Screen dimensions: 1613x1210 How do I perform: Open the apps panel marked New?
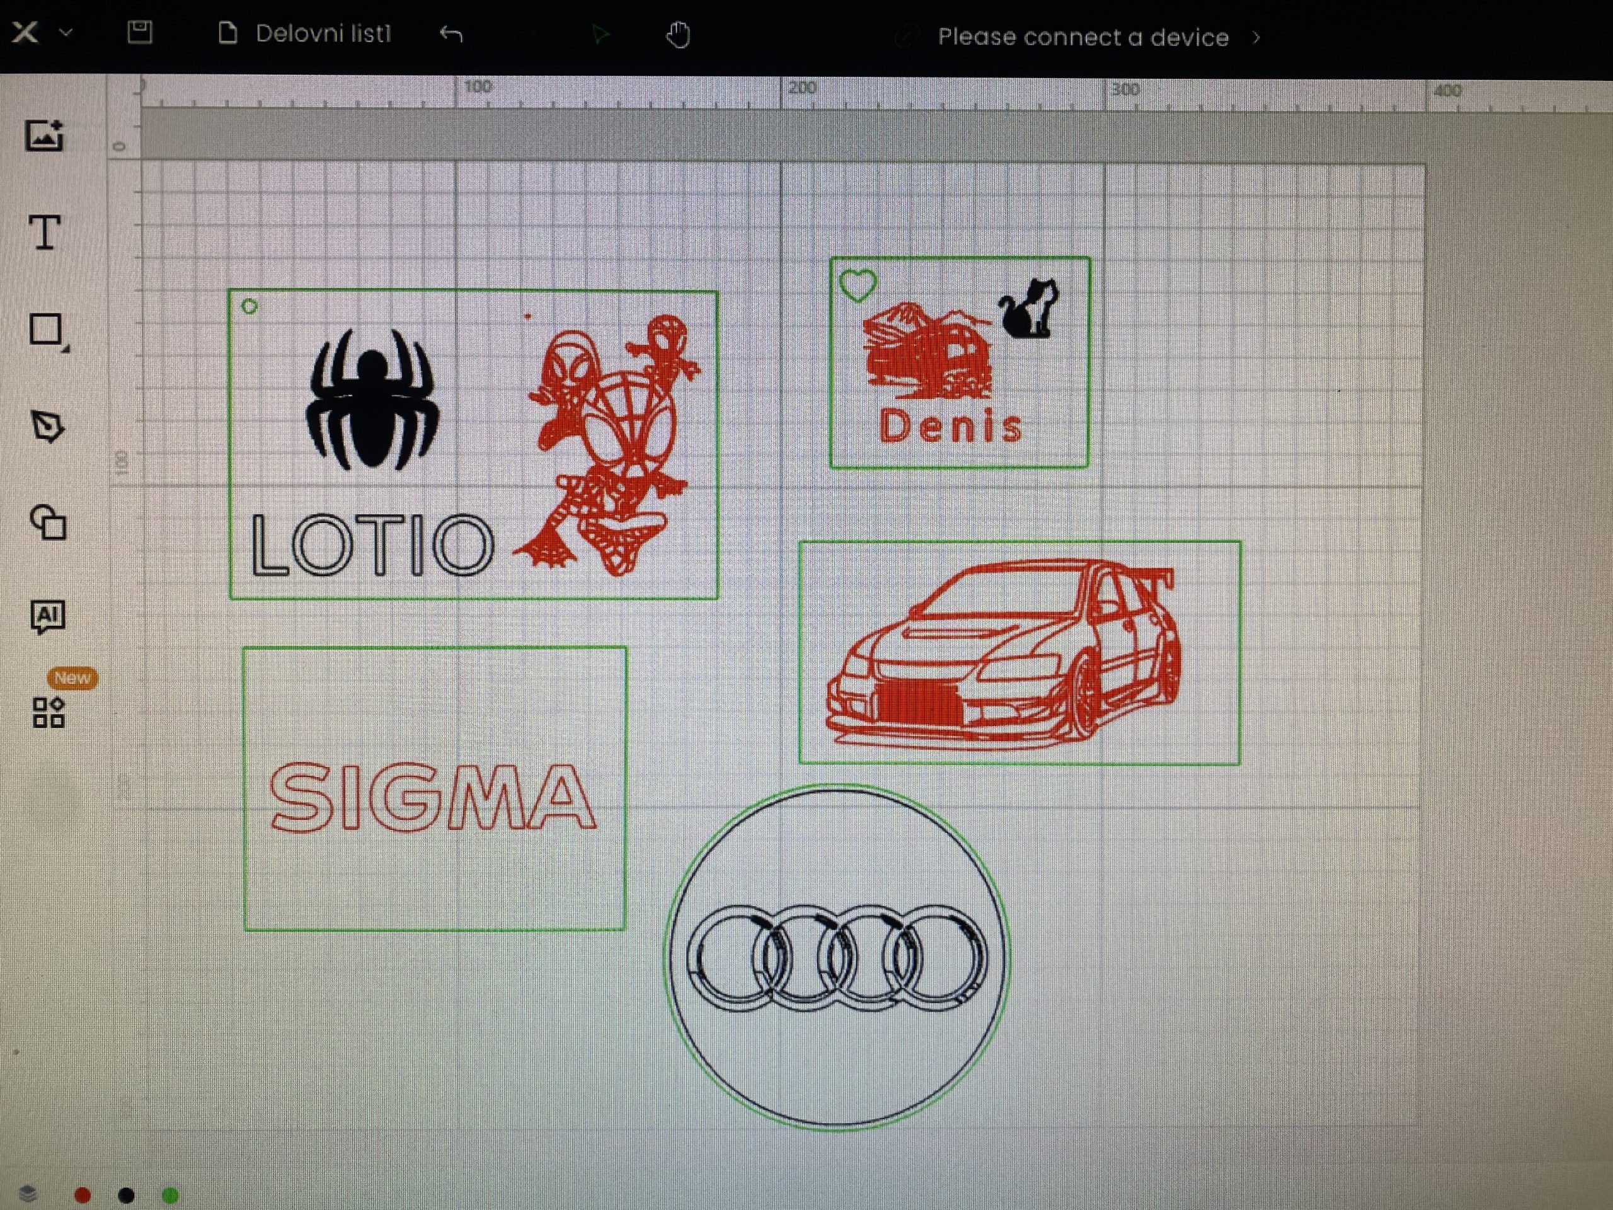[x=49, y=712]
